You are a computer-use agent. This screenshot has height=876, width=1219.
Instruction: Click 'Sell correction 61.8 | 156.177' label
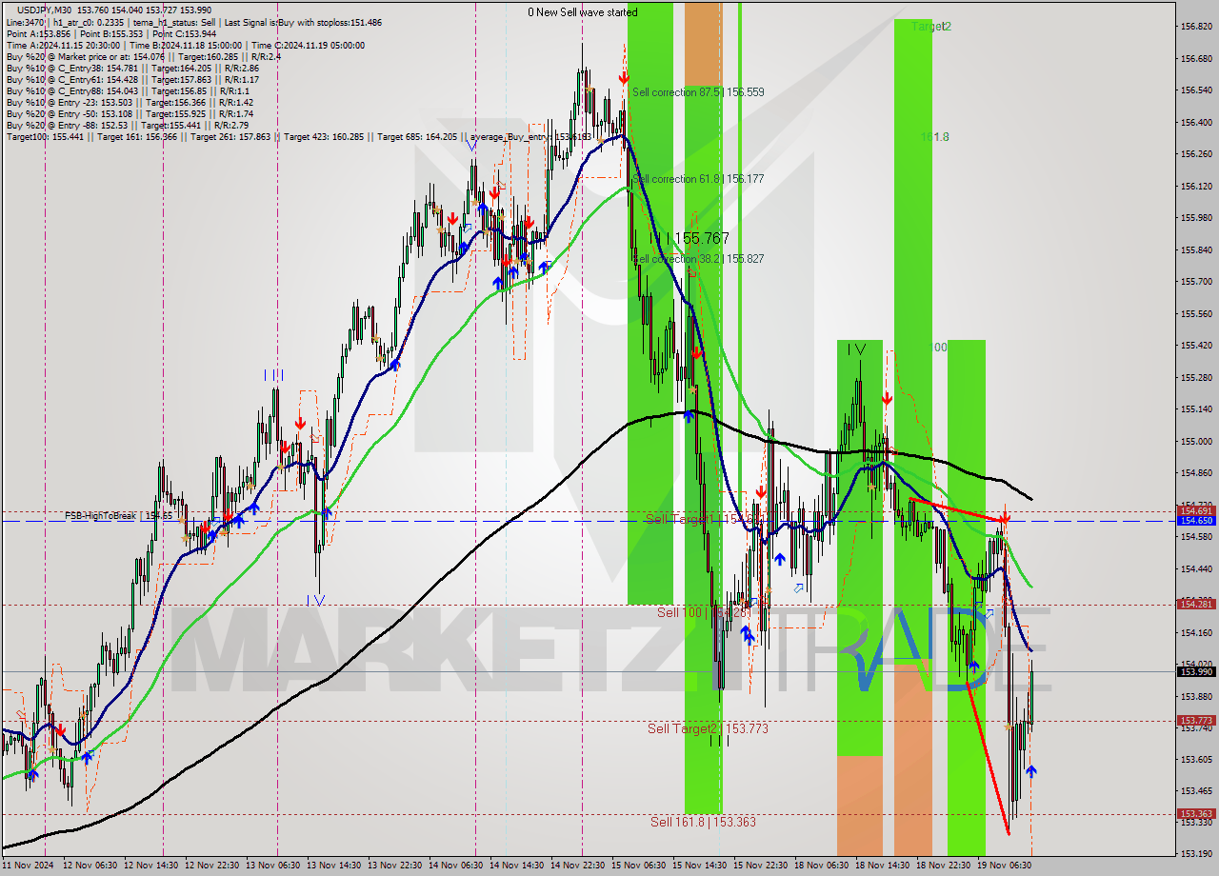coord(698,179)
